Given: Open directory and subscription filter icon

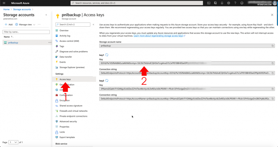Looking at the screenshot, I should [x=215, y=3].
